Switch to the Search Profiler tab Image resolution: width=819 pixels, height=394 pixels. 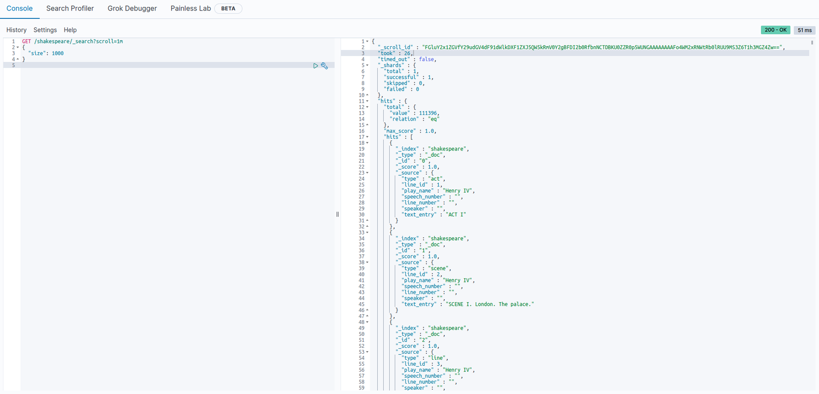[70, 8]
